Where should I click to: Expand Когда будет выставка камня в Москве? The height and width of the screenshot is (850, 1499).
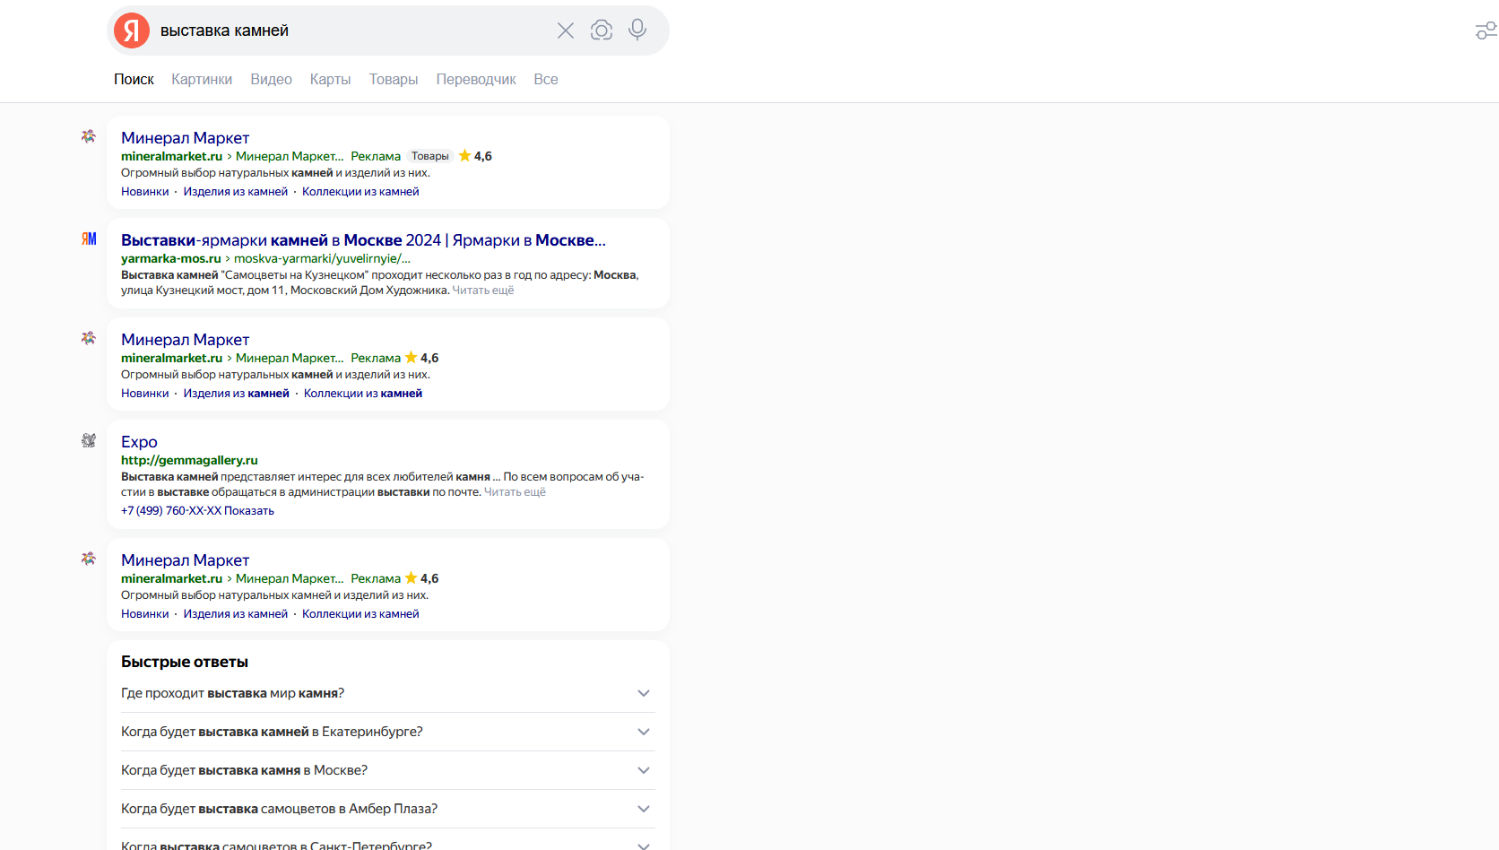387,770
